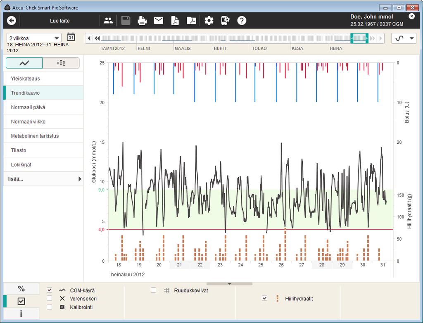Jump timeline forward with double arrow
423x323 pixels.
click(x=373, y=38)
